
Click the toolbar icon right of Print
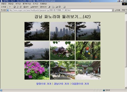coord(60,7)
